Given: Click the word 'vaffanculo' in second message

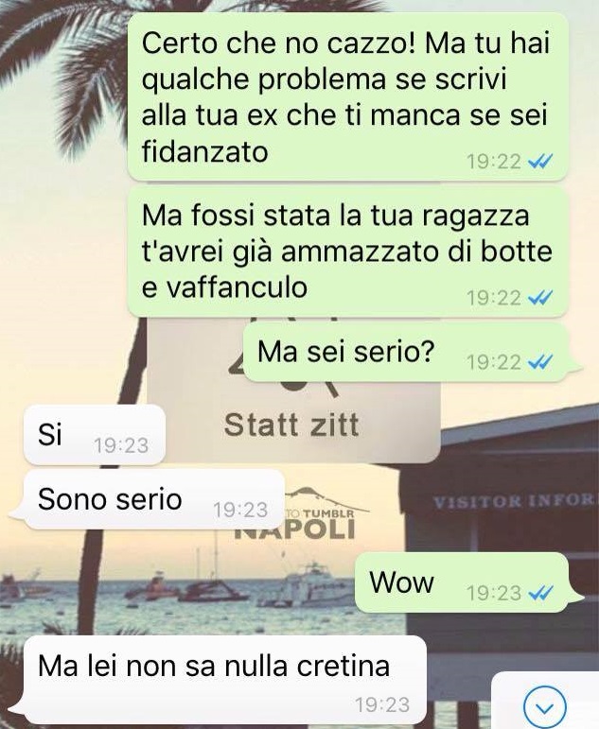Looking at the screenshot, I should (x=237, y=286).
